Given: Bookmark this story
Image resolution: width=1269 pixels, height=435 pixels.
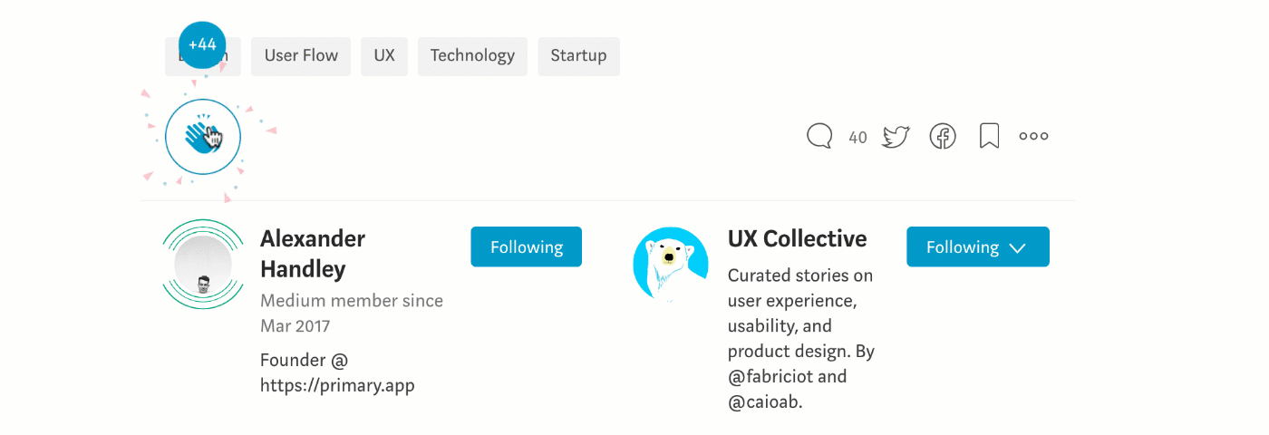Looking at the screenshot, I should pyautogui.click(x=989, y=137).
